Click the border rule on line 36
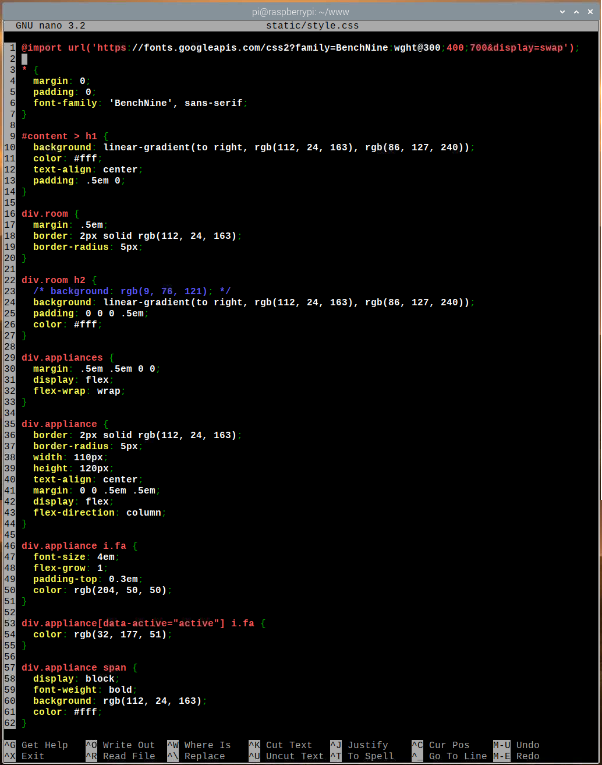This screenshot has height=765, width=602. tap(138, 435)
